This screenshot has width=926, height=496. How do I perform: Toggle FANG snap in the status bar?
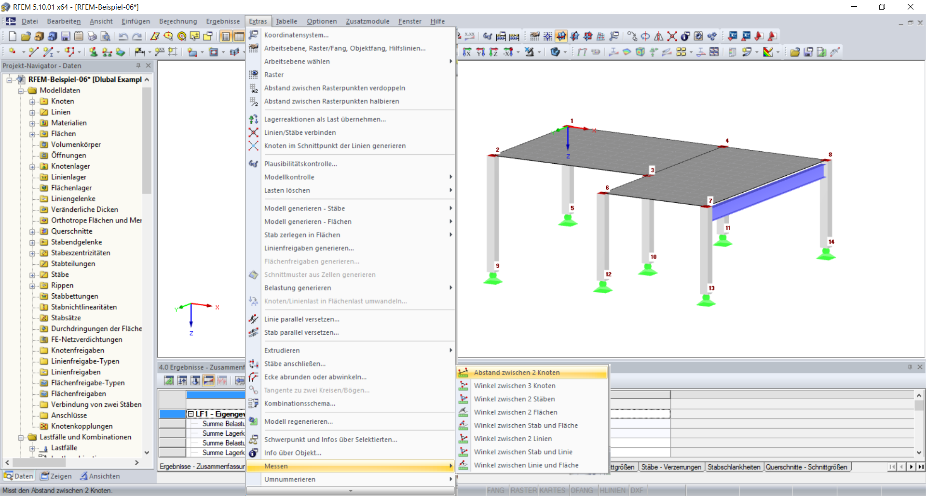tap(495, 490)
